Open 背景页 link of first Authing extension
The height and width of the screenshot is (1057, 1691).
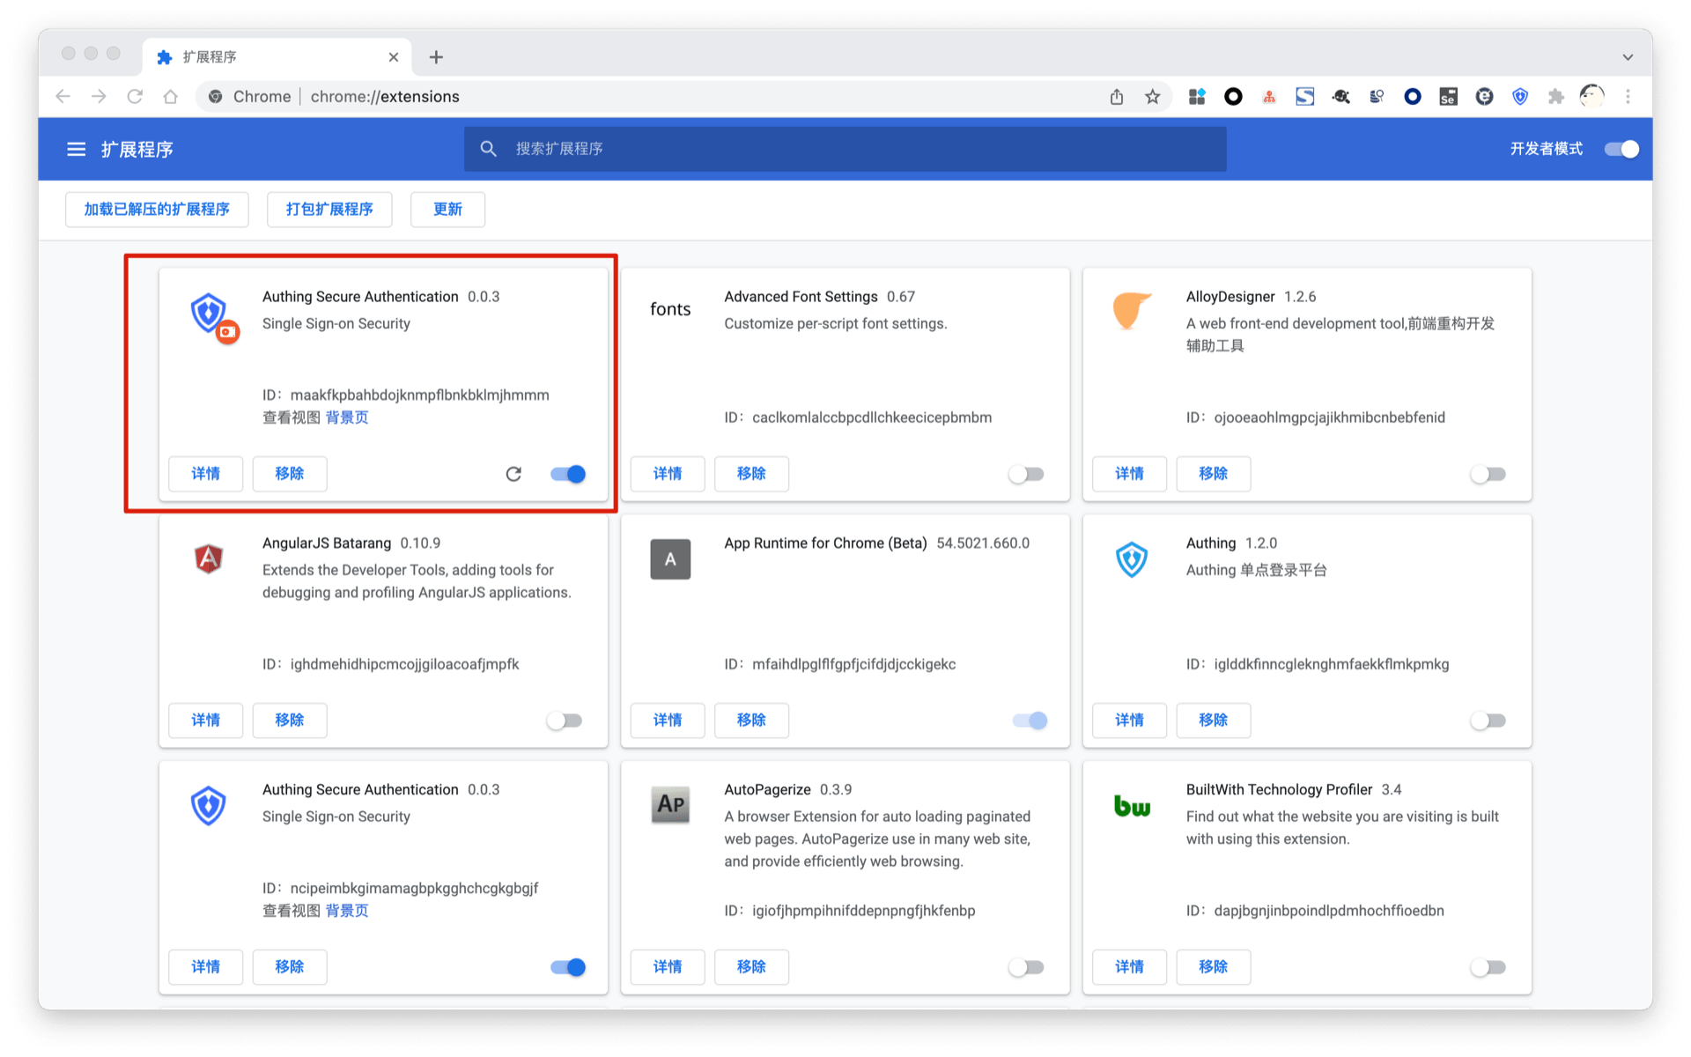click(347, 418)
